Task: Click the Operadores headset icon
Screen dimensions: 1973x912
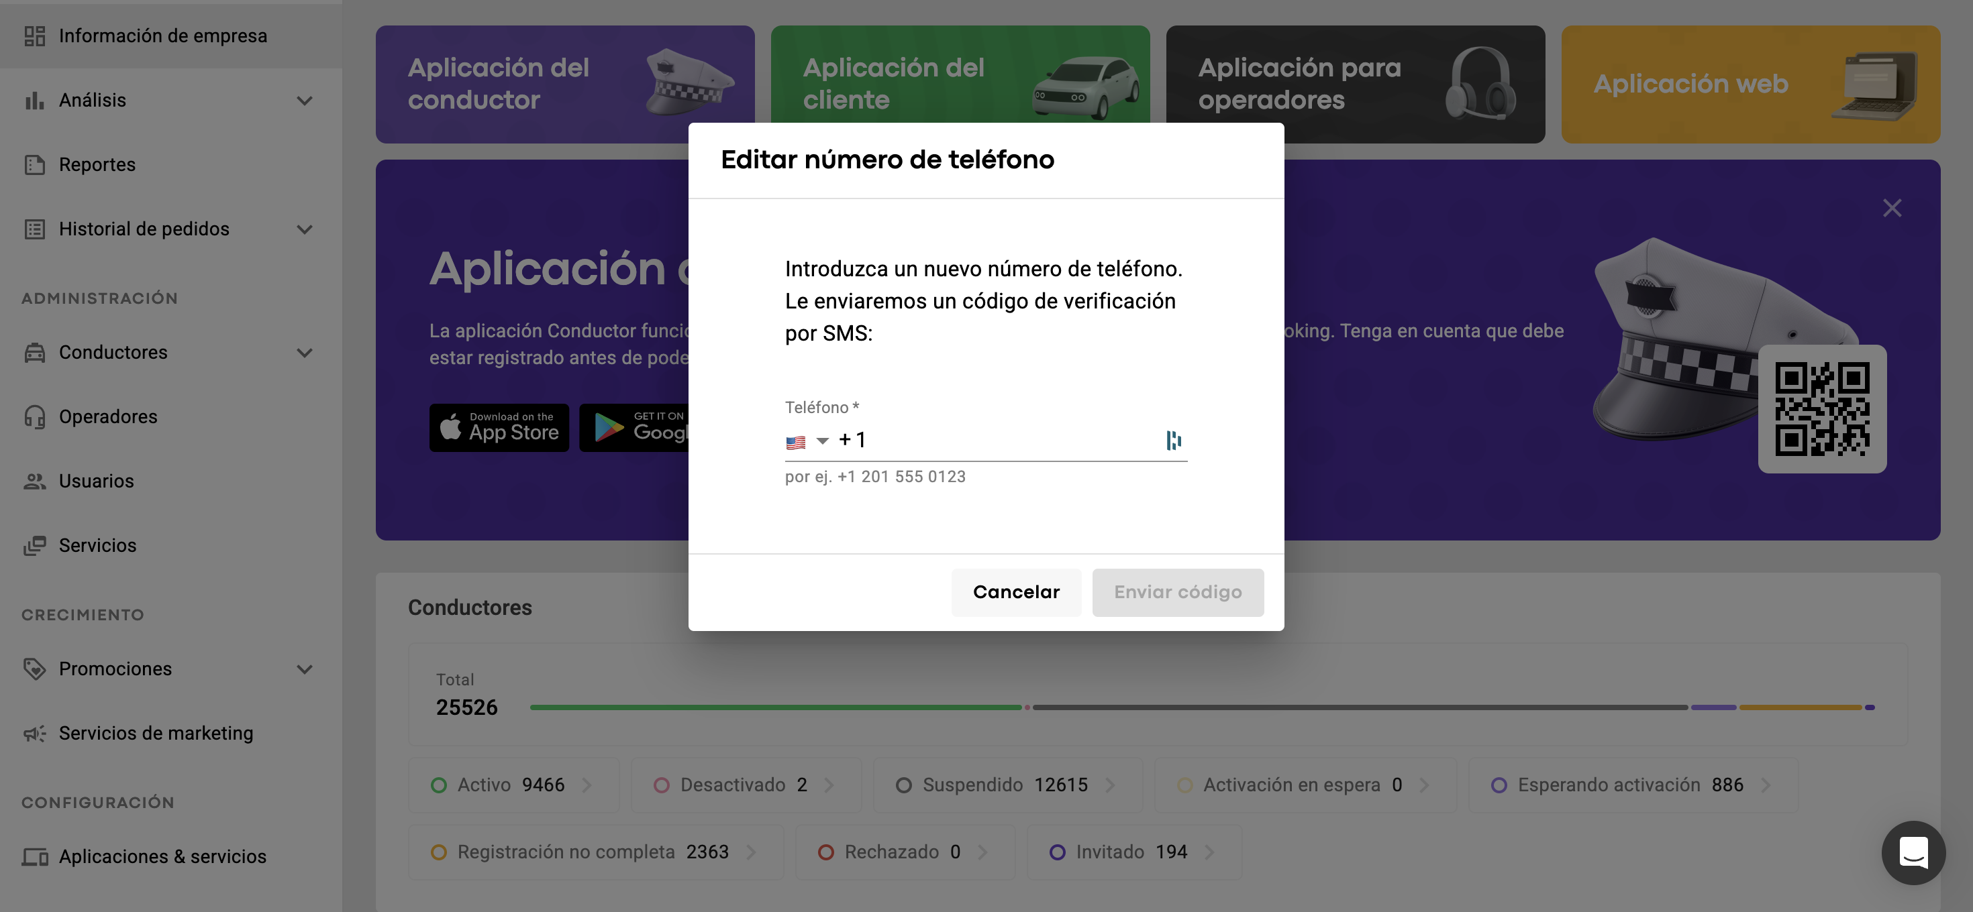Action: coord(34,417)
